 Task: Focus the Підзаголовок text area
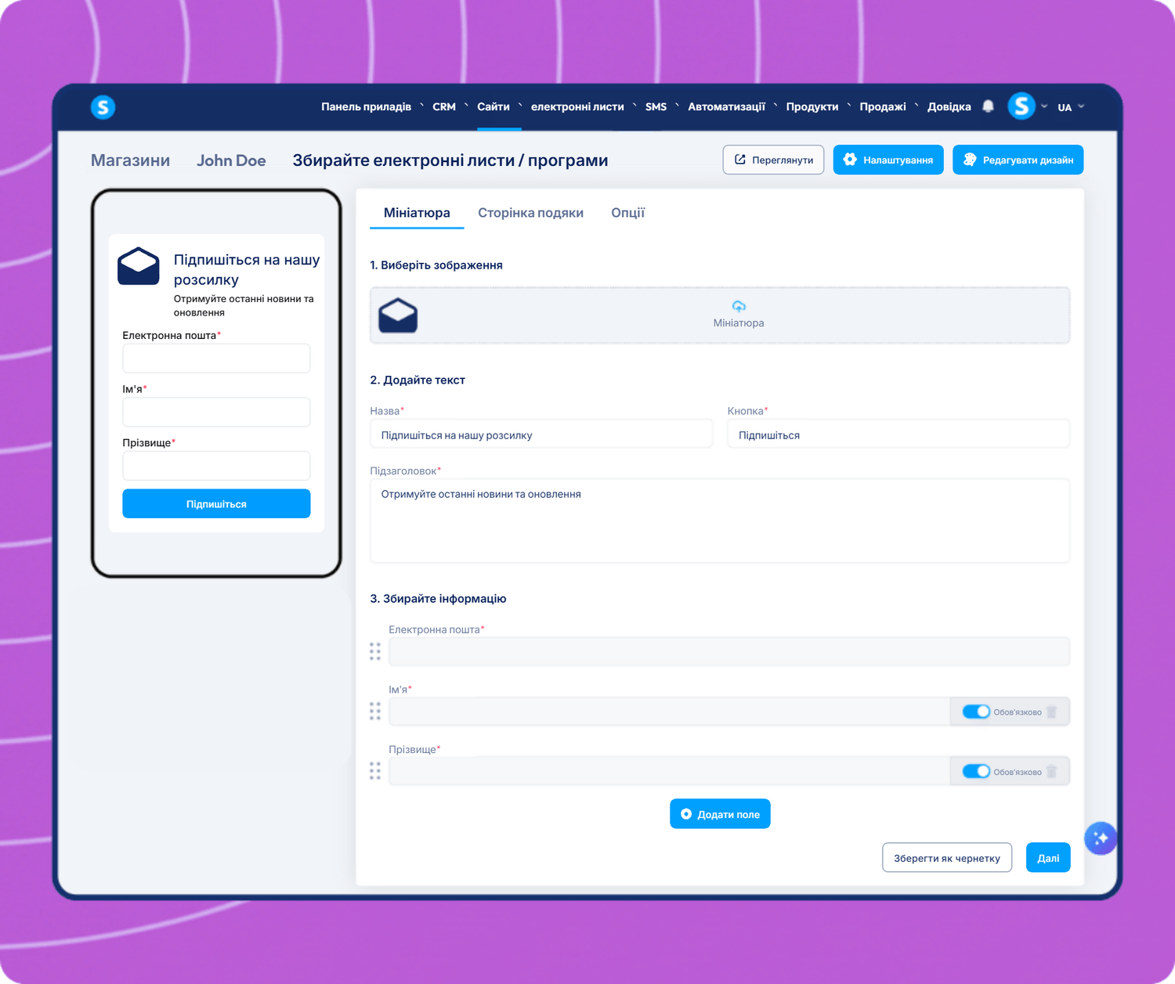tap(720, 521)
